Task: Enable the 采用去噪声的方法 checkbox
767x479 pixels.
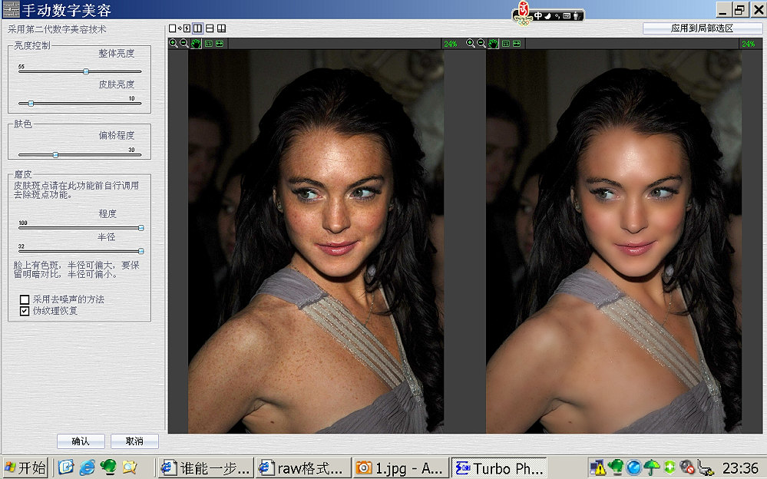Action: [x=25, y=299]
